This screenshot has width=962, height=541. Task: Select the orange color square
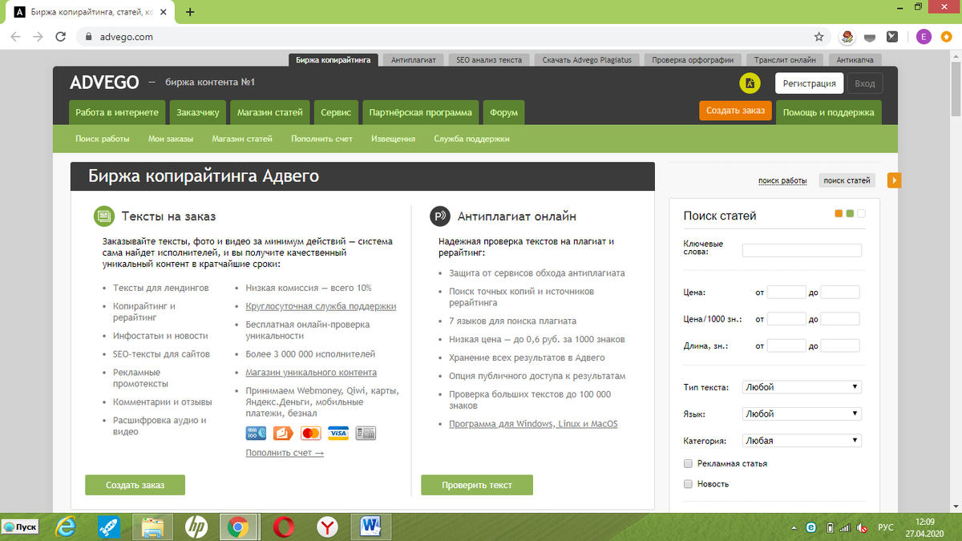pos(839,213)
